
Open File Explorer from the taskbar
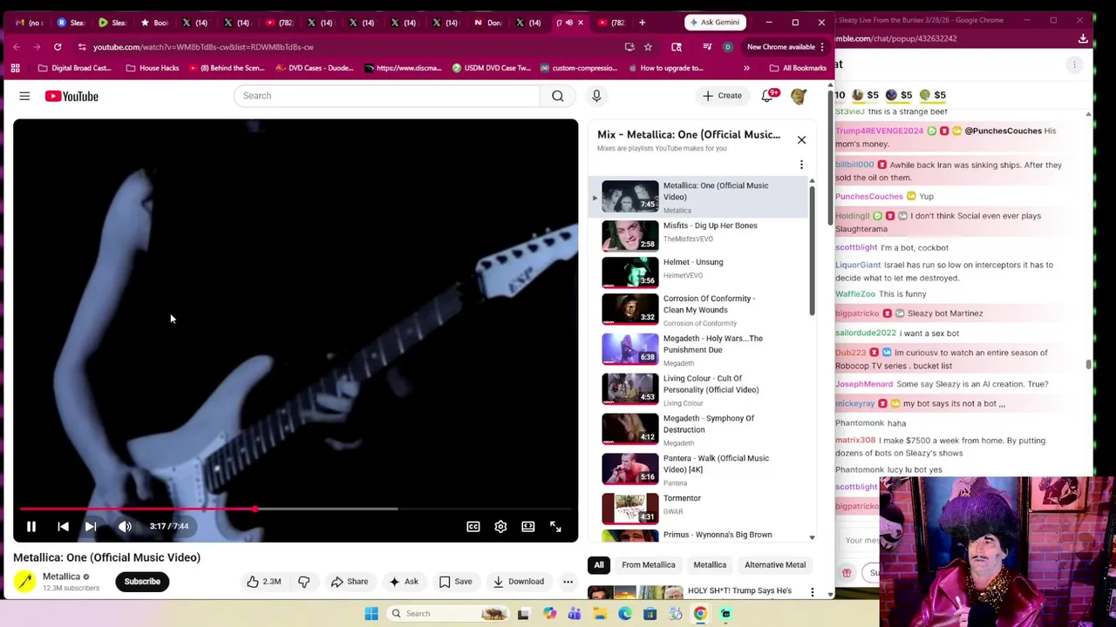(600, 614)
